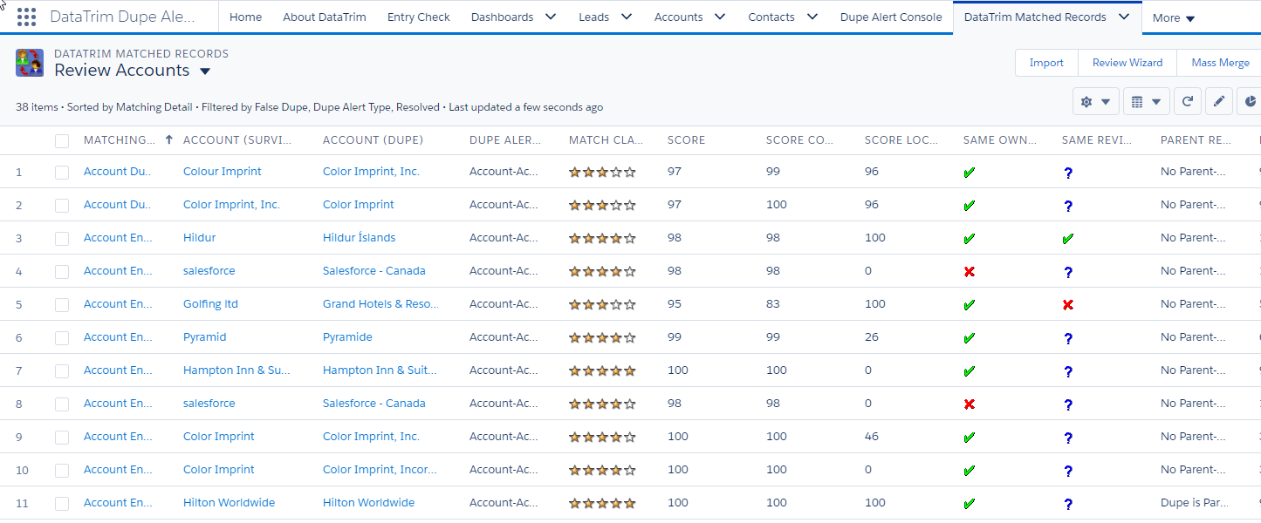Viewport: 1261px width, 523px height.
Task: Click Same Review red X in Golfing ltd row
Action: click(x=1067, y=305)
